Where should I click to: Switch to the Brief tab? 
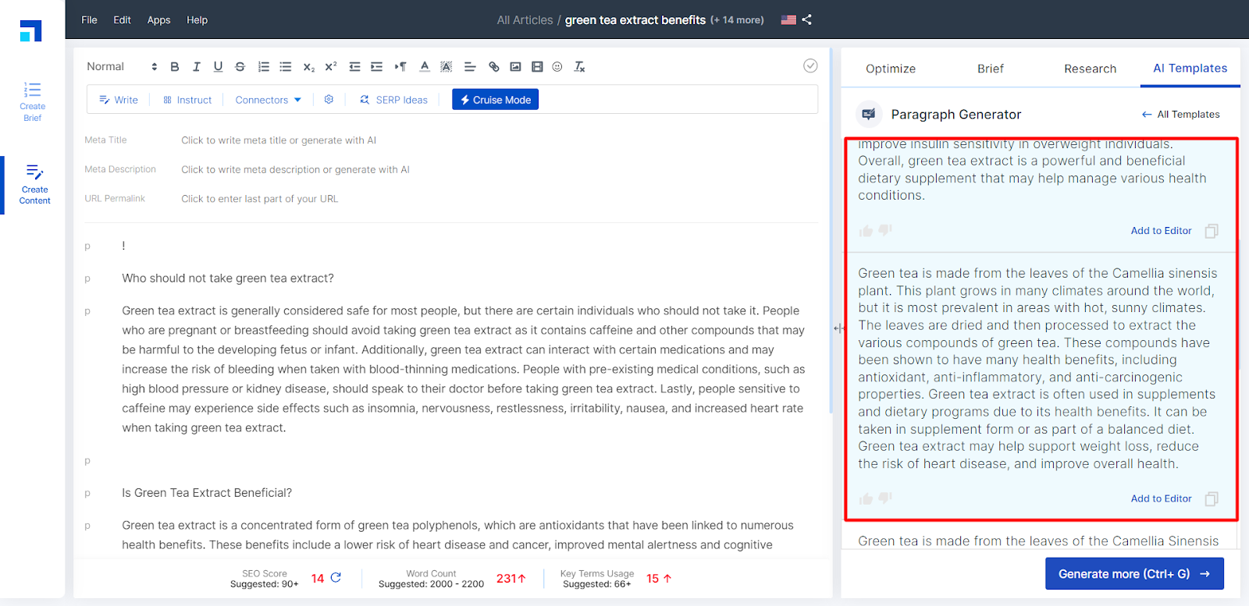(991, 69)
